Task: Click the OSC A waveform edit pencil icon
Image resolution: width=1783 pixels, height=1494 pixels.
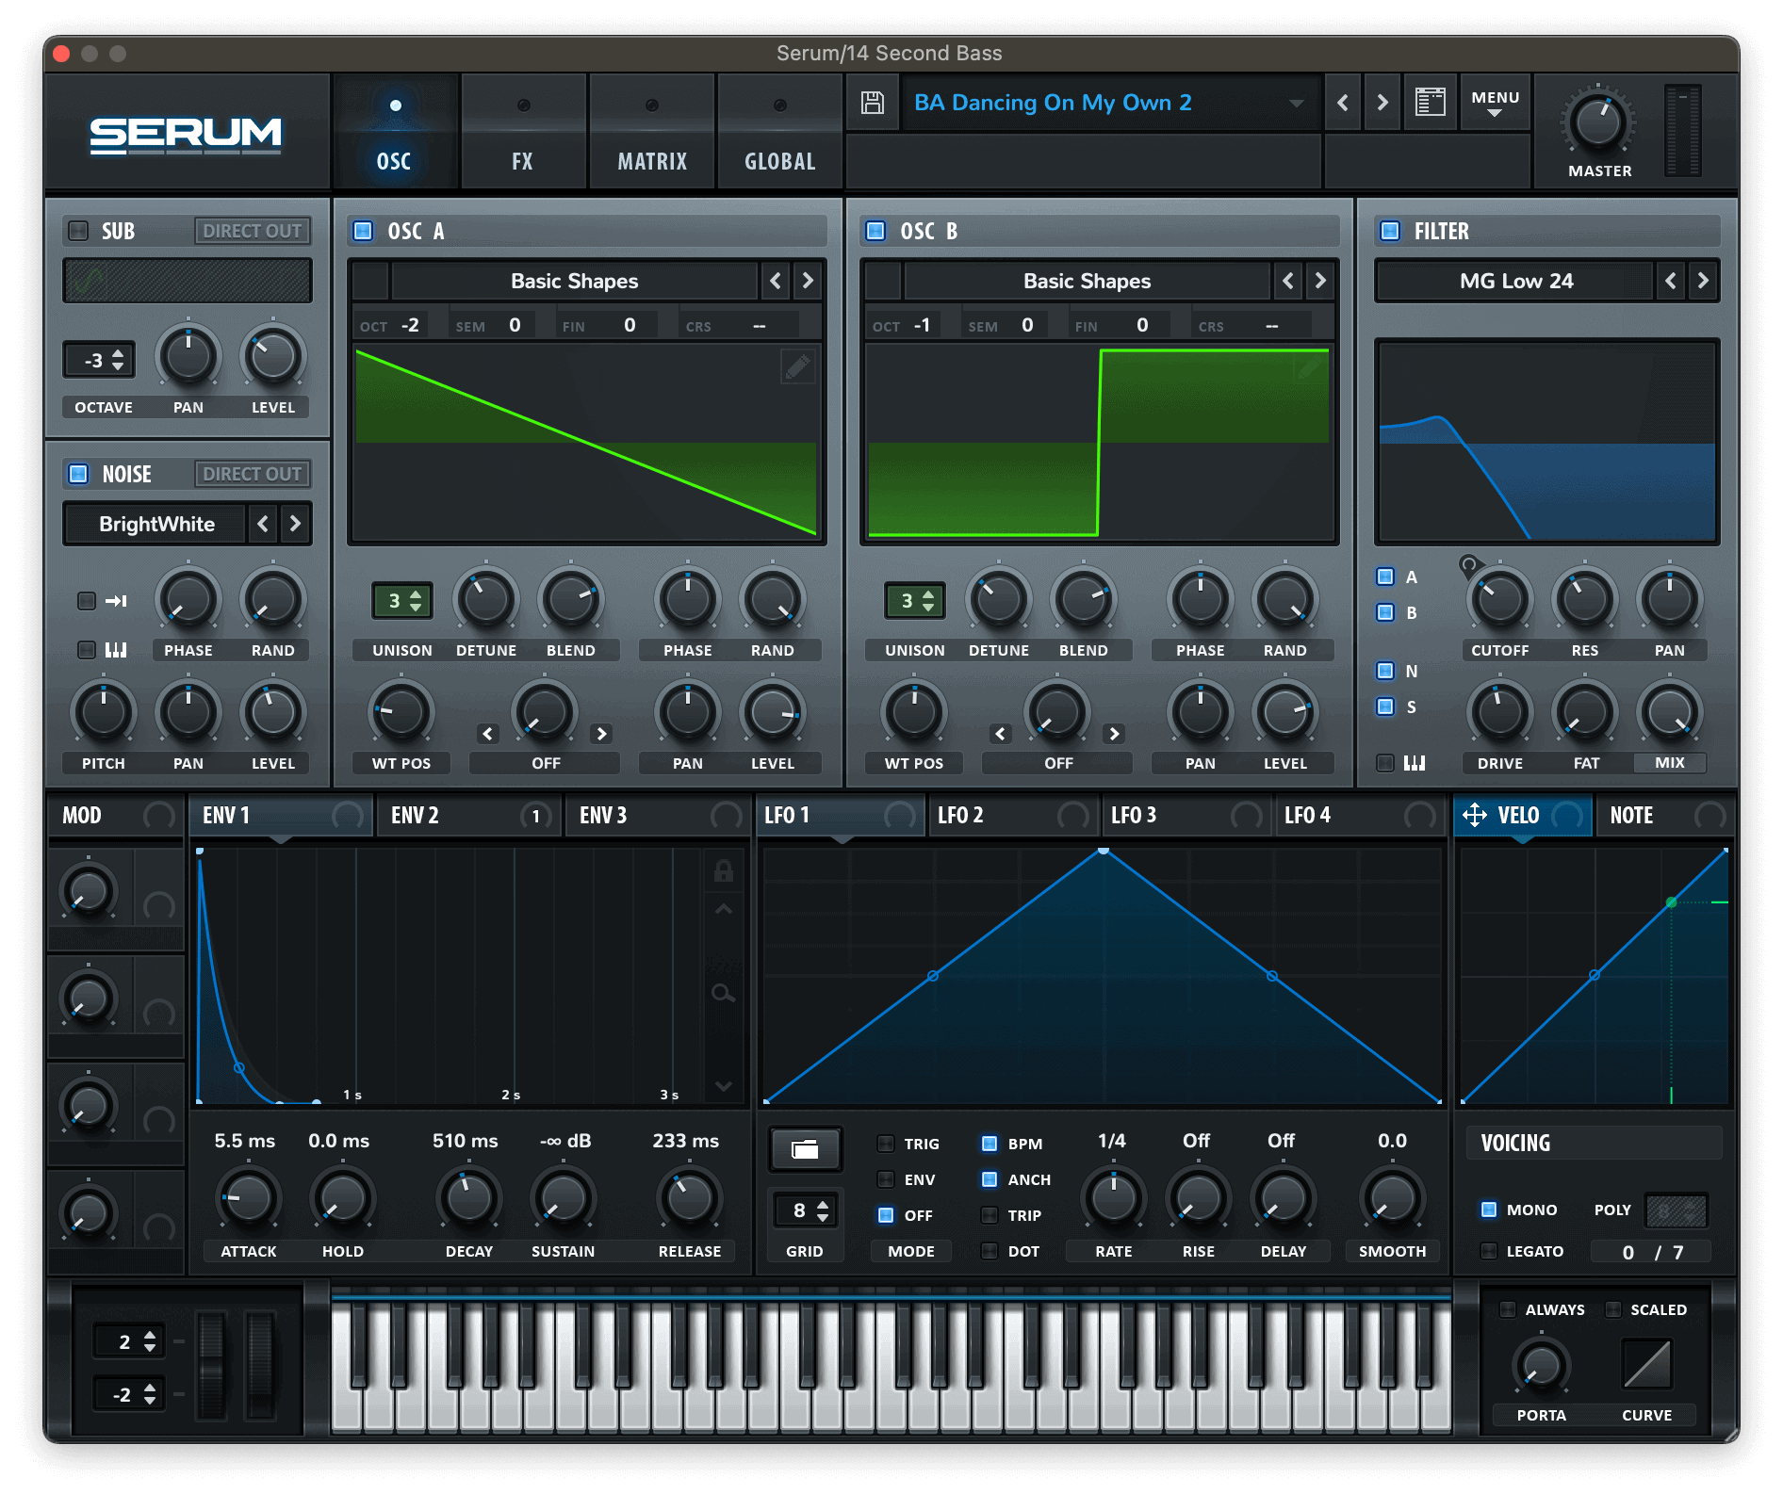Action: [x=797, y=366]
